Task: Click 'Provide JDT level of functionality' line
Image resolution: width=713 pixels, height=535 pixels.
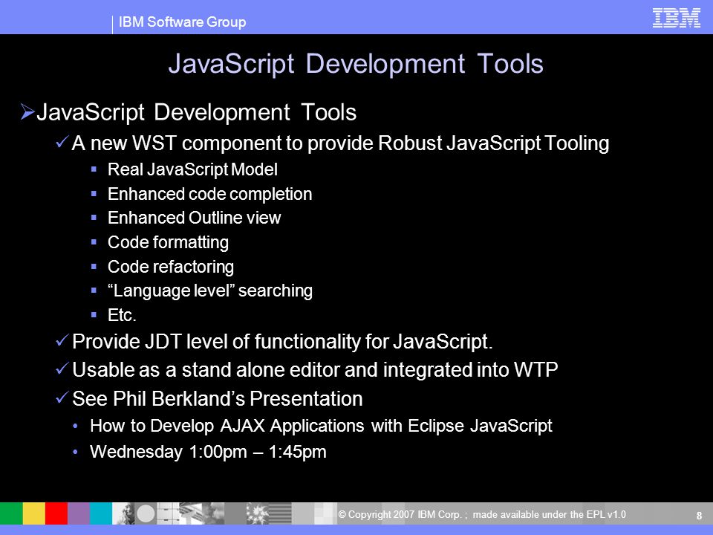Action: tap(282, 342)
